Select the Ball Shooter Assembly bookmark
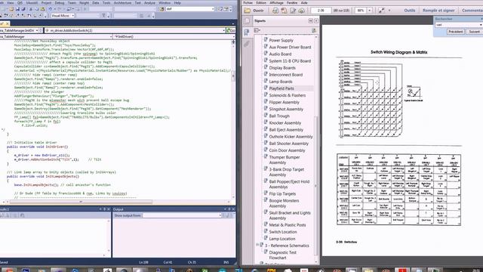 point(288,144)
